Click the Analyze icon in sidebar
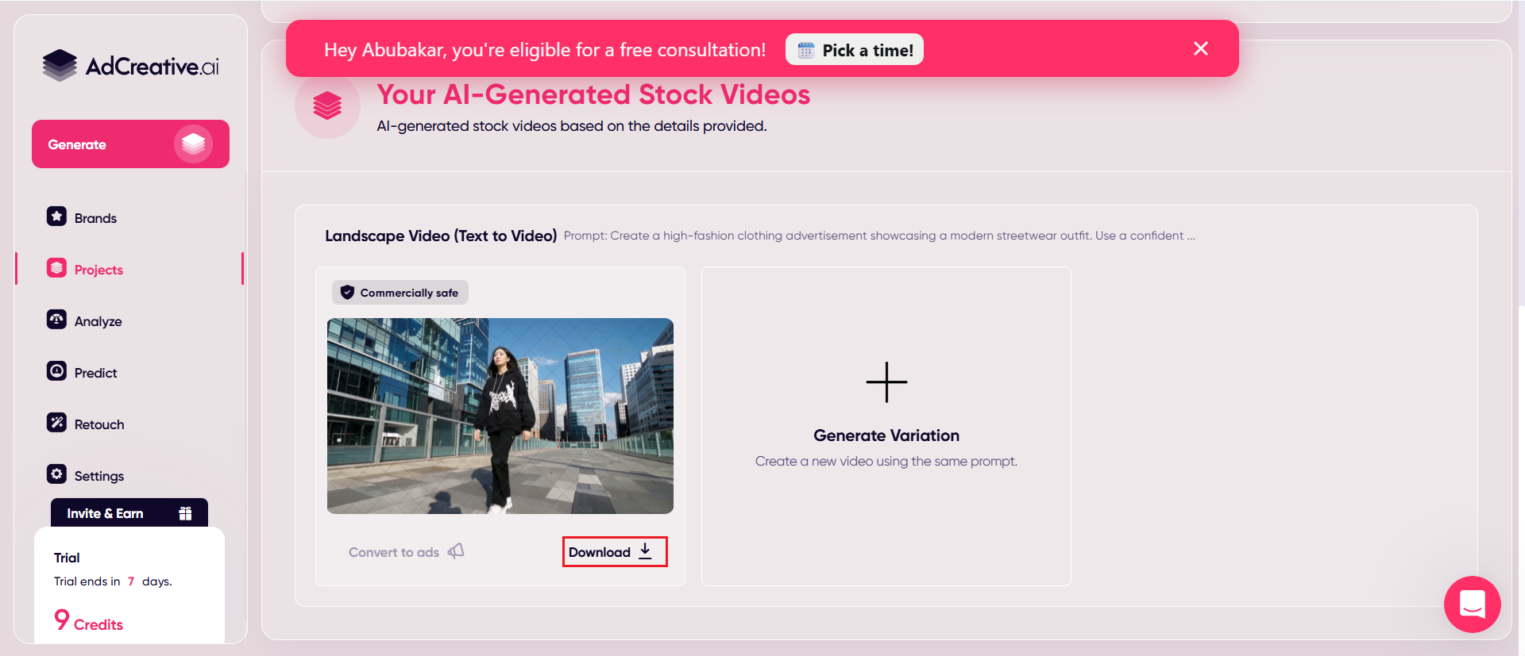This screenshot has height=656, width=1525. coord(56,320)
